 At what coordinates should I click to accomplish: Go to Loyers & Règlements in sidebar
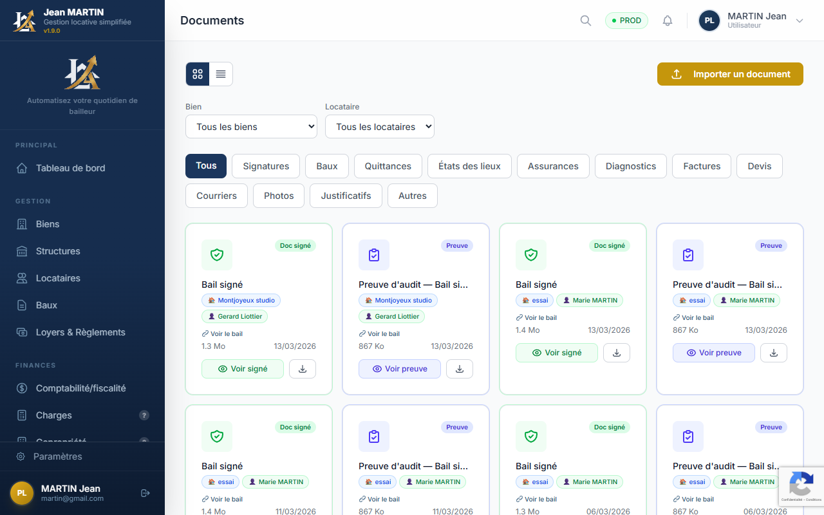tap(80, 332)
